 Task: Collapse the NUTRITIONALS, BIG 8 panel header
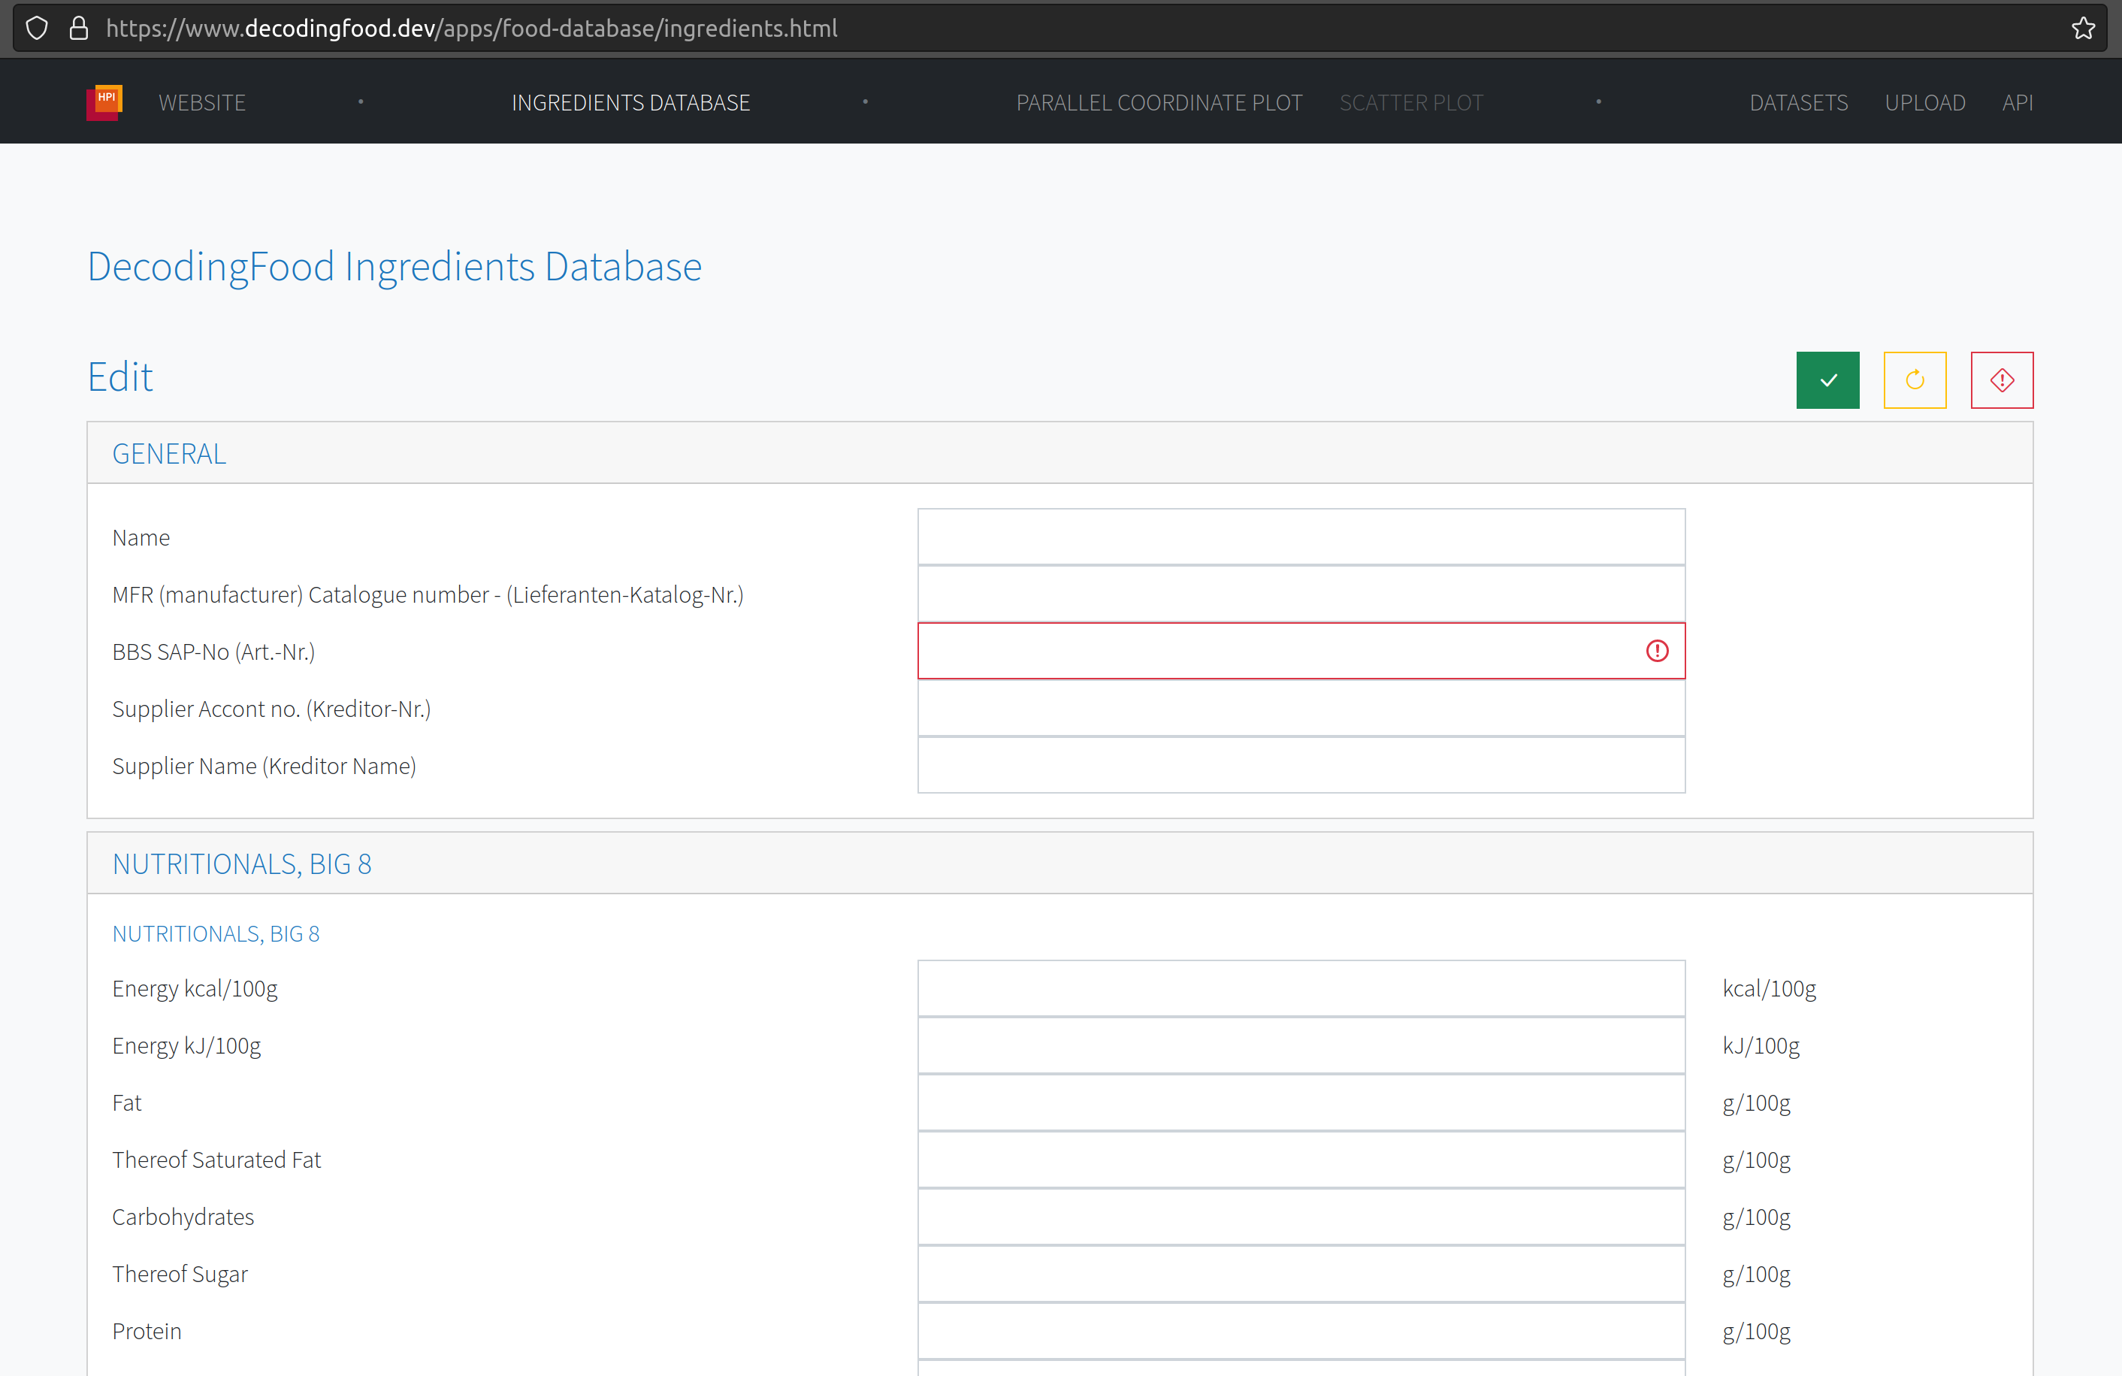pos(242,863)
